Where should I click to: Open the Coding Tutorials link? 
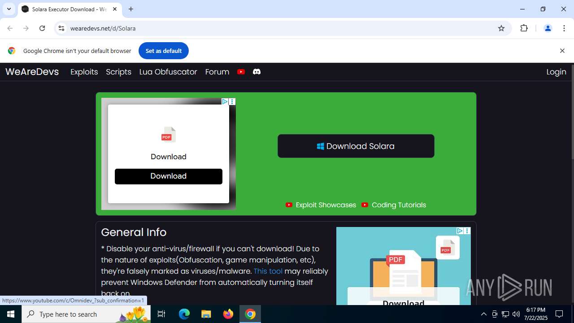click(x=394, y=205)
